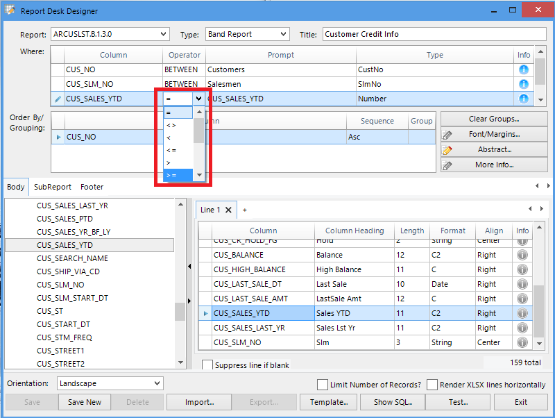The width and height of the screenshot is (555, 418).
Task: Click the info icon for CUS_SLM_NO filter
Action: 524,84
